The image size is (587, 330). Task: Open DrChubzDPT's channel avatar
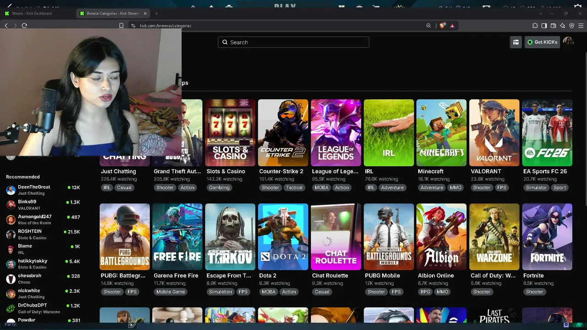[11, 308]
